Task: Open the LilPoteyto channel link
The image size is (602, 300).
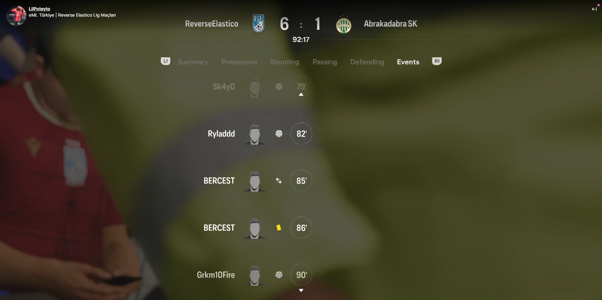Action: [40, 9]
